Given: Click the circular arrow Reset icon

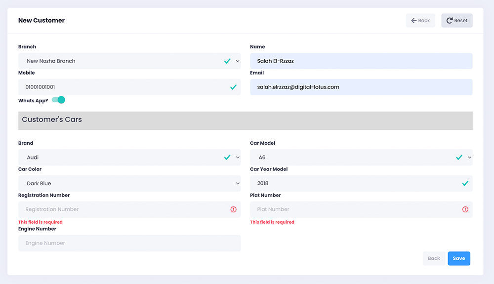Looking at the screenshot, I should [450, 21].
